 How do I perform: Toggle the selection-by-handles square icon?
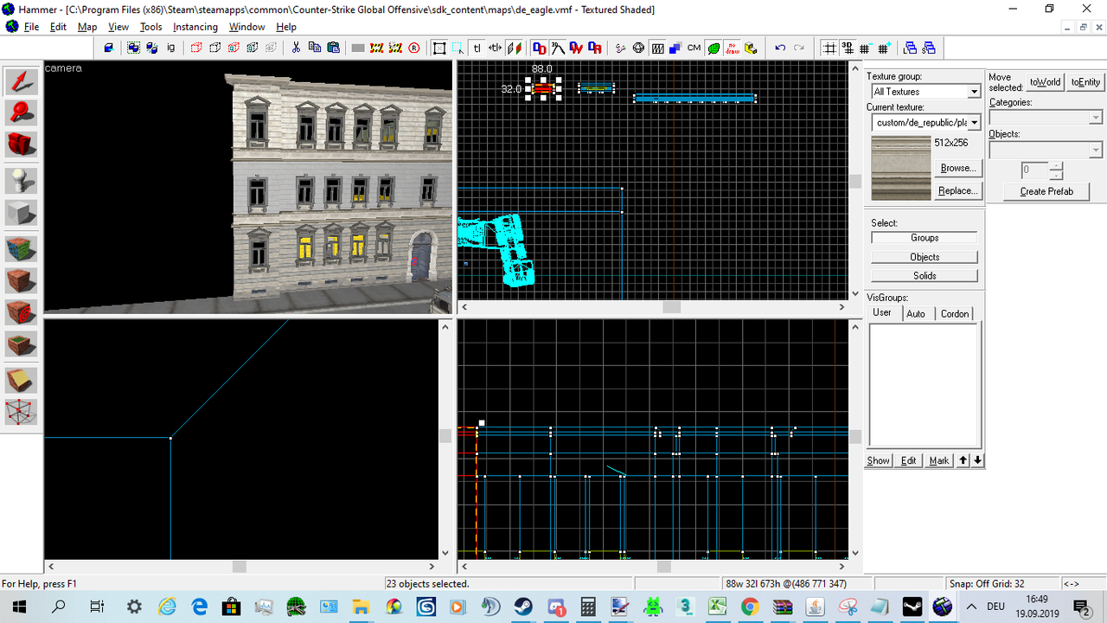pos(439,48)
